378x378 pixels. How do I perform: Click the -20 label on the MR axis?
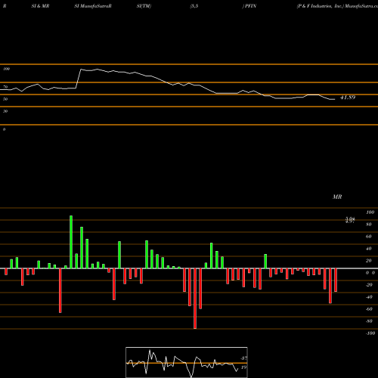369,285
